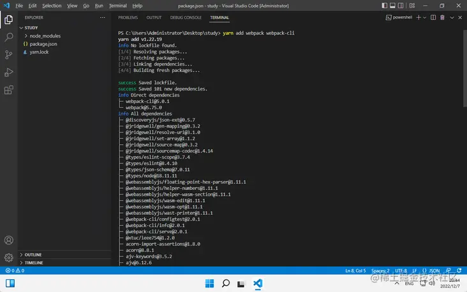Toggle the primary side bar layout icon
Screen dimensions: 467x292
tap(385, 5)
